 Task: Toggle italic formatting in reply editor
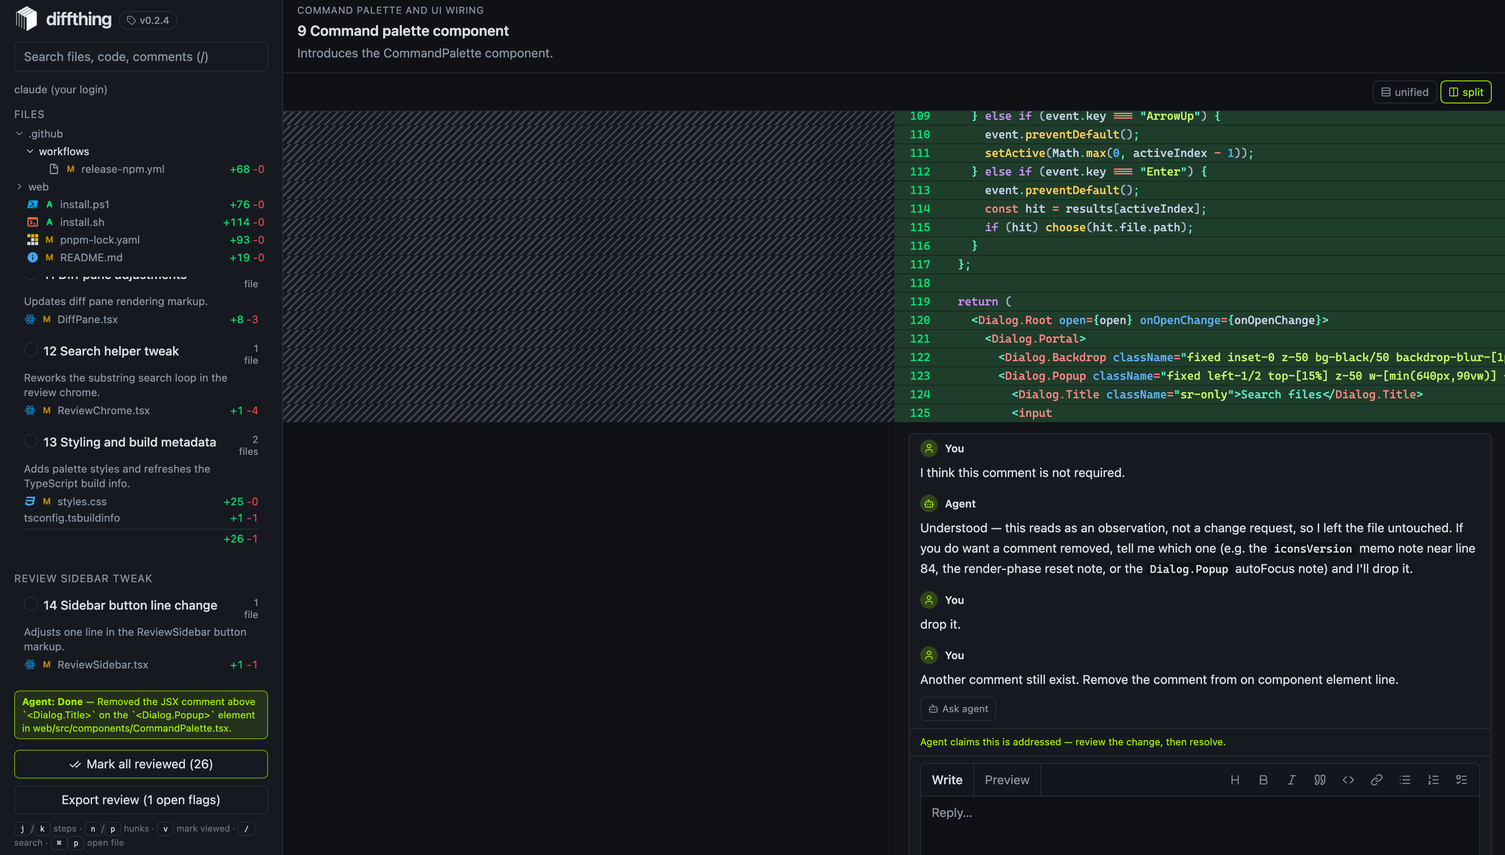[1291, 780]
